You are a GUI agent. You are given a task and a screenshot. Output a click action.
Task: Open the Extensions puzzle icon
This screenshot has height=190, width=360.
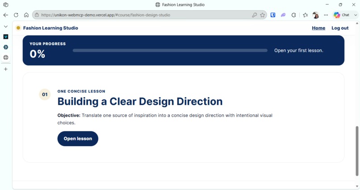(x=293, y=15)
